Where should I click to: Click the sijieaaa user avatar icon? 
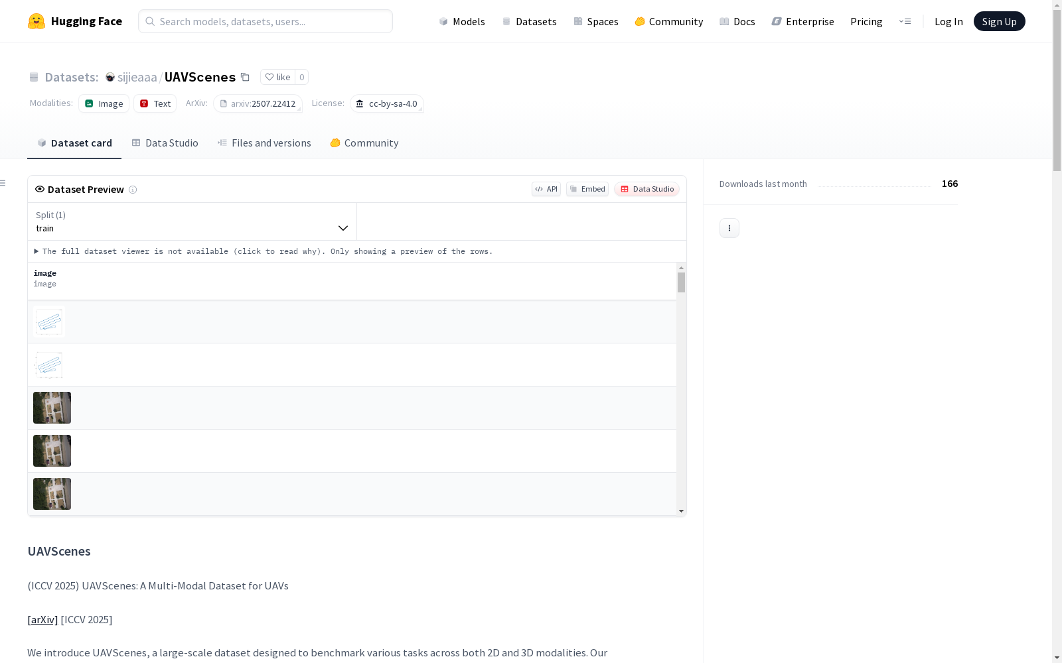click(x=110, y=77)
